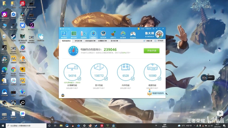Open 清理优化 cleanup broom icon

pos(113,35)
